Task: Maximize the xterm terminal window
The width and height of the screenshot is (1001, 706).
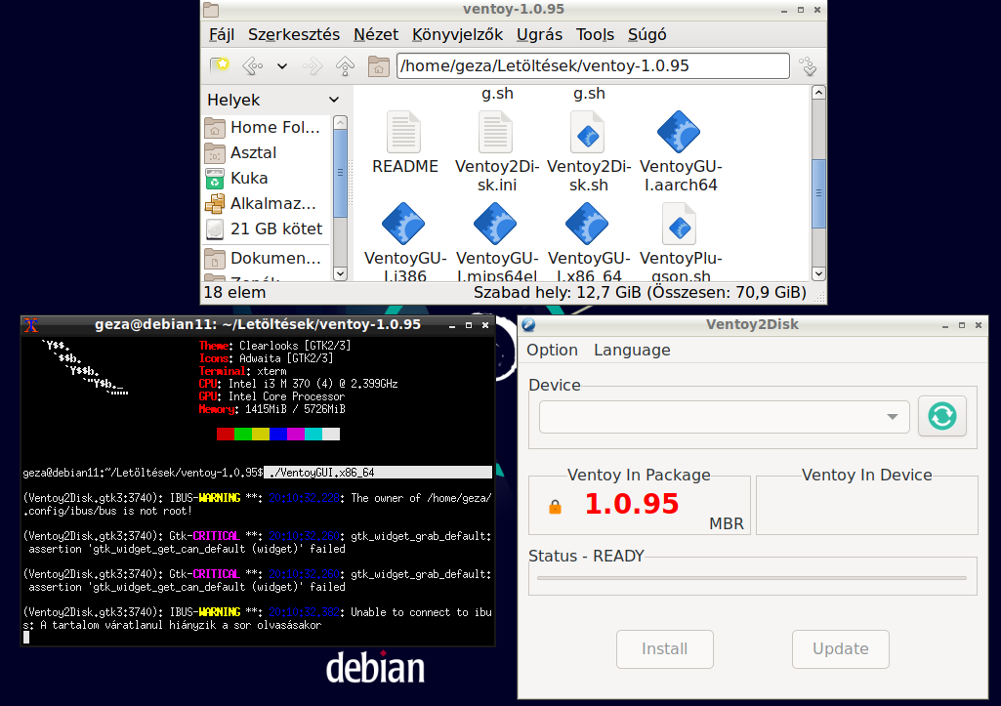Action: (x=469, y=325)
